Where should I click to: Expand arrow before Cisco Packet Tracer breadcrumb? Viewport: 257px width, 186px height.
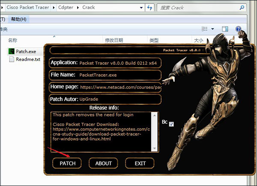coord(2,8)
